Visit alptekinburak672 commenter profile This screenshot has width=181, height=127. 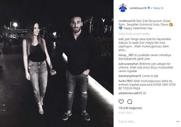tap(130, 93)
